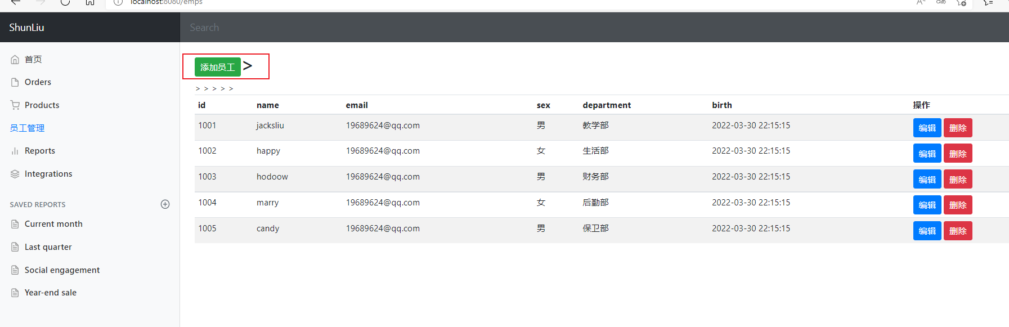Viewport: 1009px width, 327px height.
Task: Click the Social engagement document icon
Action: (15, 270)
